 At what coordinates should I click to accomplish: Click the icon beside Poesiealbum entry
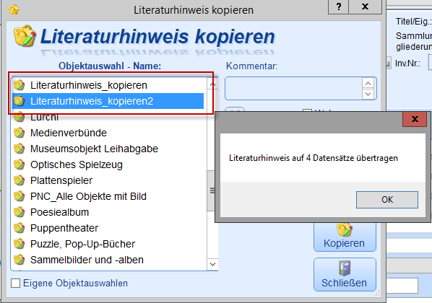coord(20,212)
